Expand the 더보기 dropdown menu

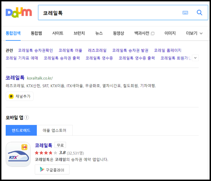click(x=194, y=33)
